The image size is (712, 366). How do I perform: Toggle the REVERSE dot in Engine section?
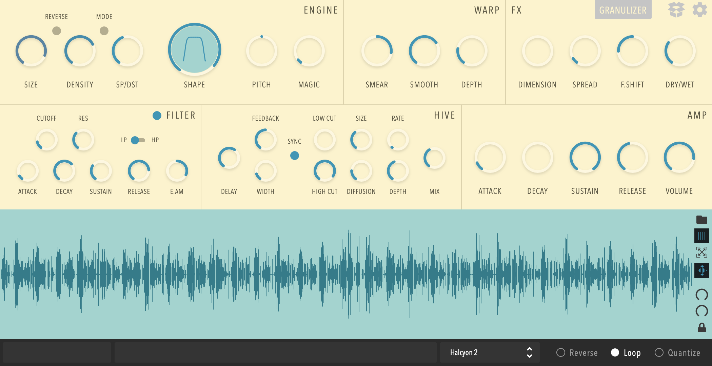(57, 31)
